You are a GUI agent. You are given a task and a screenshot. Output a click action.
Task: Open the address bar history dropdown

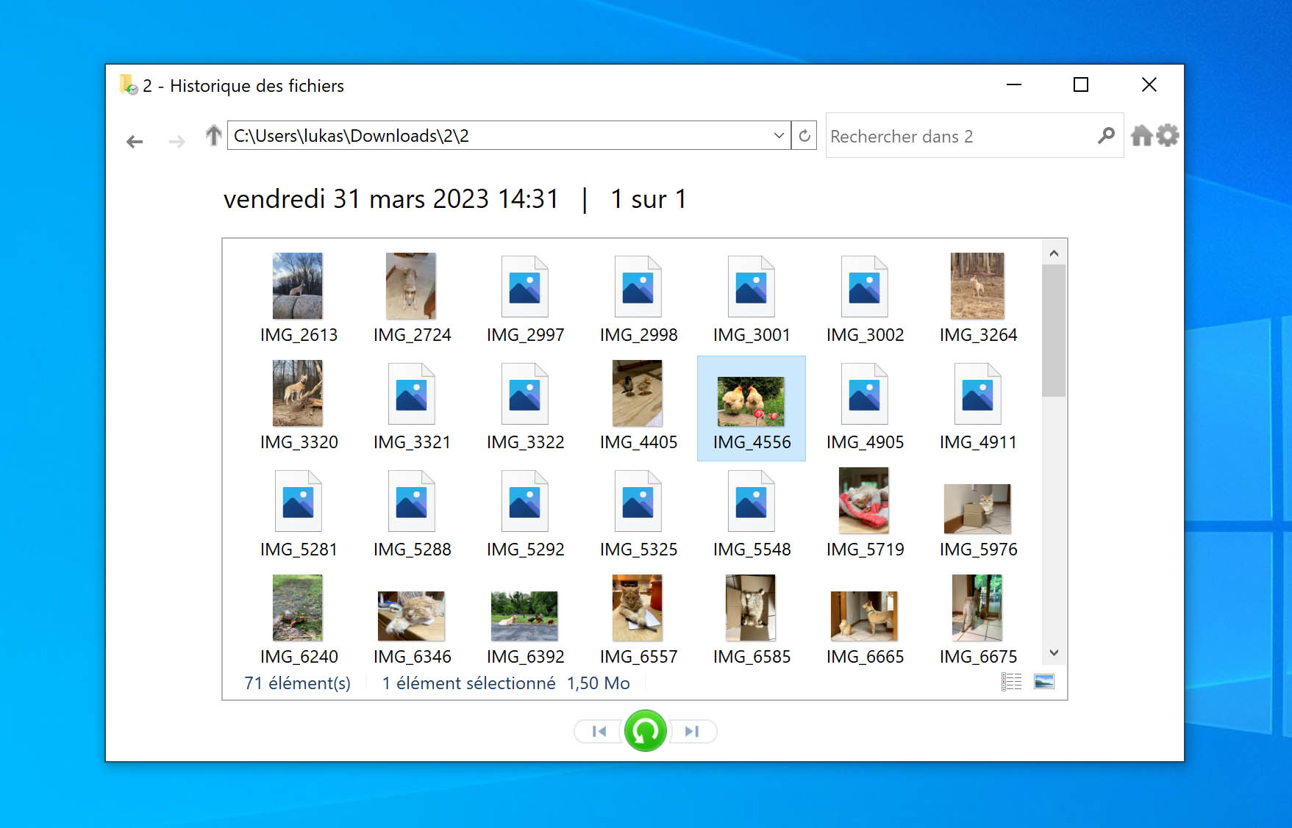click(x=779, y=135)
